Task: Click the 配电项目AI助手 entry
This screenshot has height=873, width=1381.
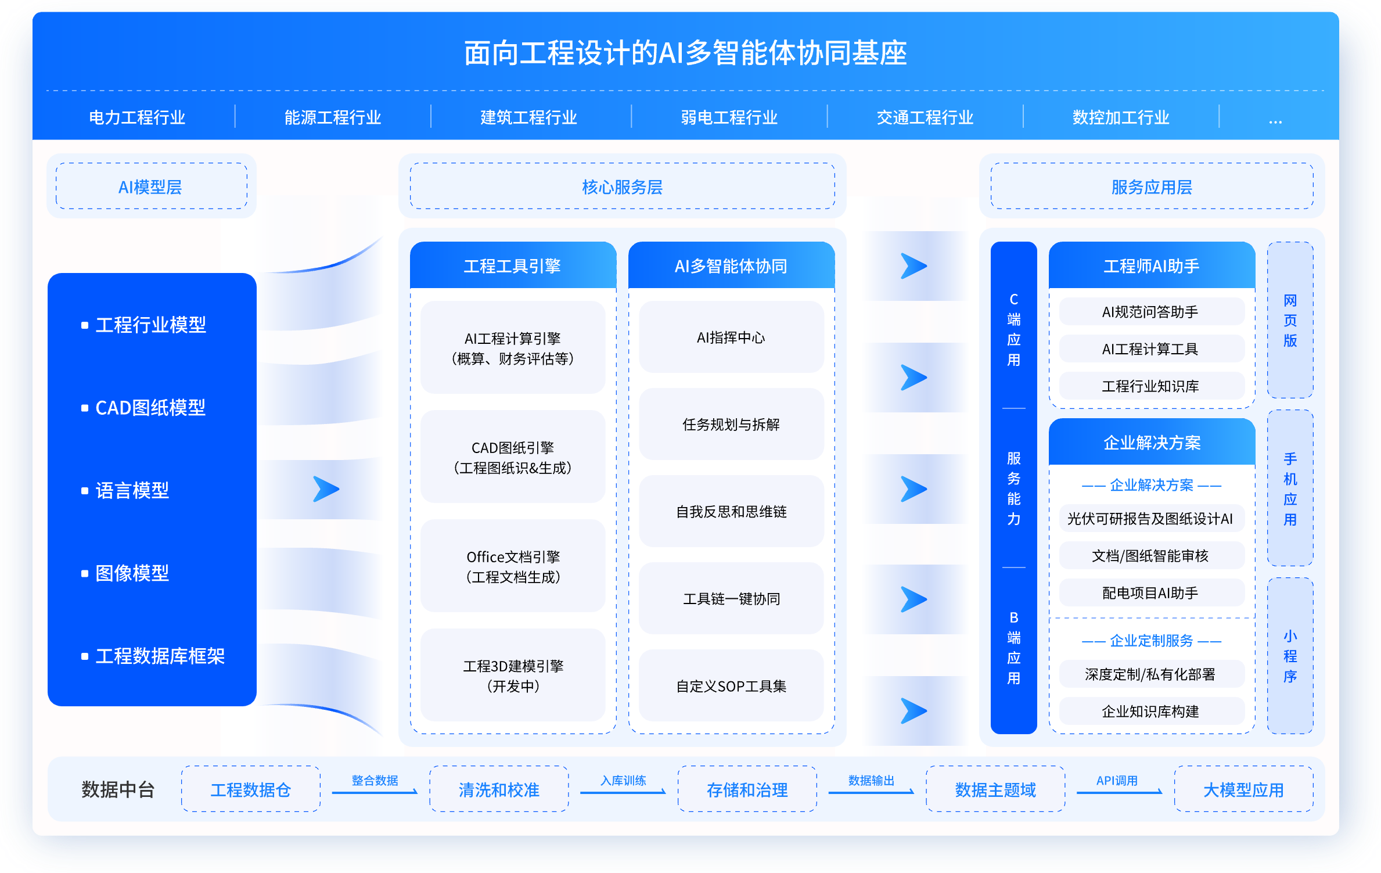Action: pos(1152,592)
